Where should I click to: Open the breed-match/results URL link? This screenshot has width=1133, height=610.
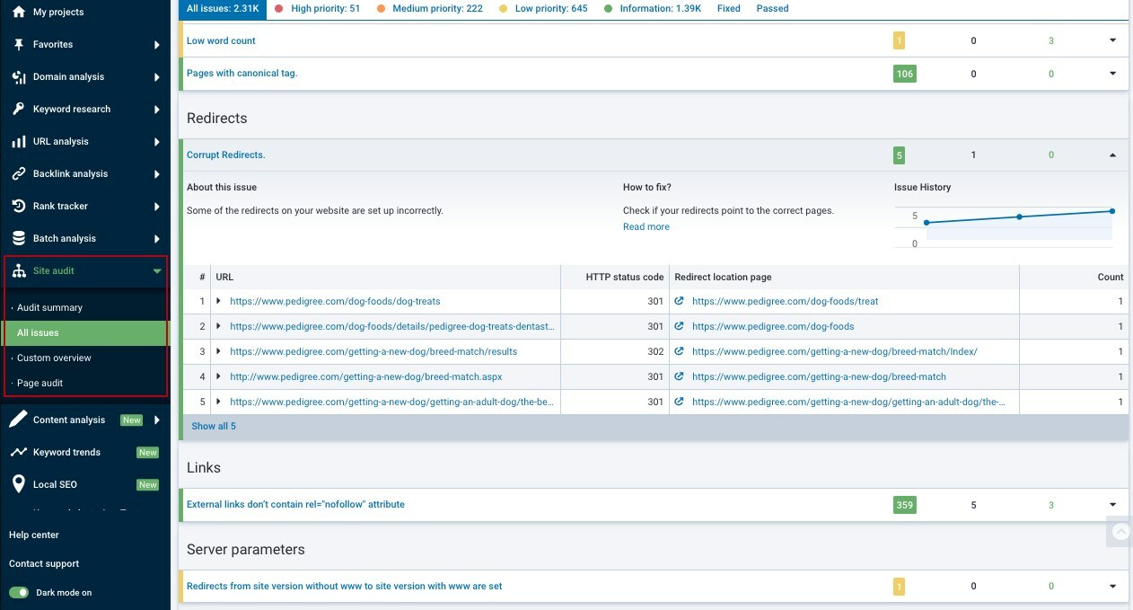(x=373, y=351)
